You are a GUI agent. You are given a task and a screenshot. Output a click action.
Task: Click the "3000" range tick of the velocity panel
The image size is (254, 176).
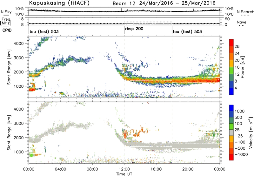(x=19, y=123)
